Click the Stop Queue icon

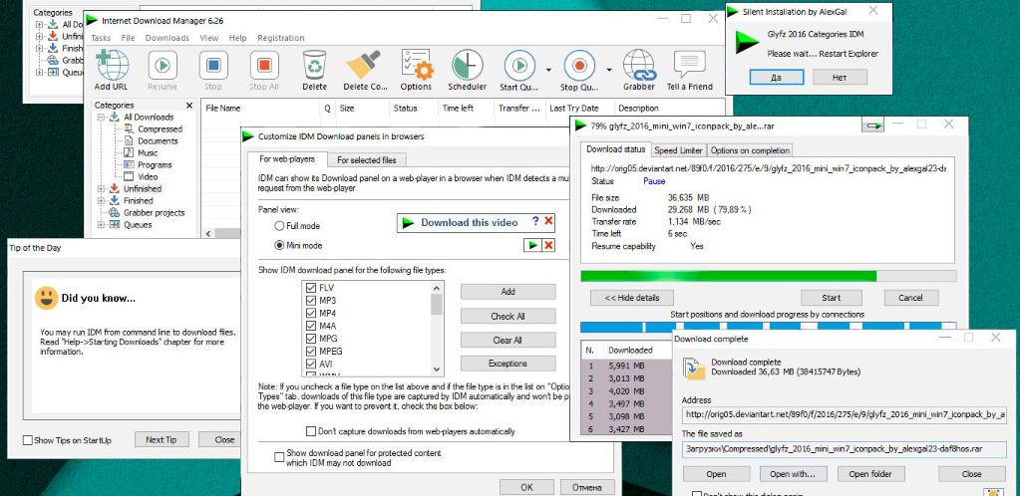tap(579, 66)
